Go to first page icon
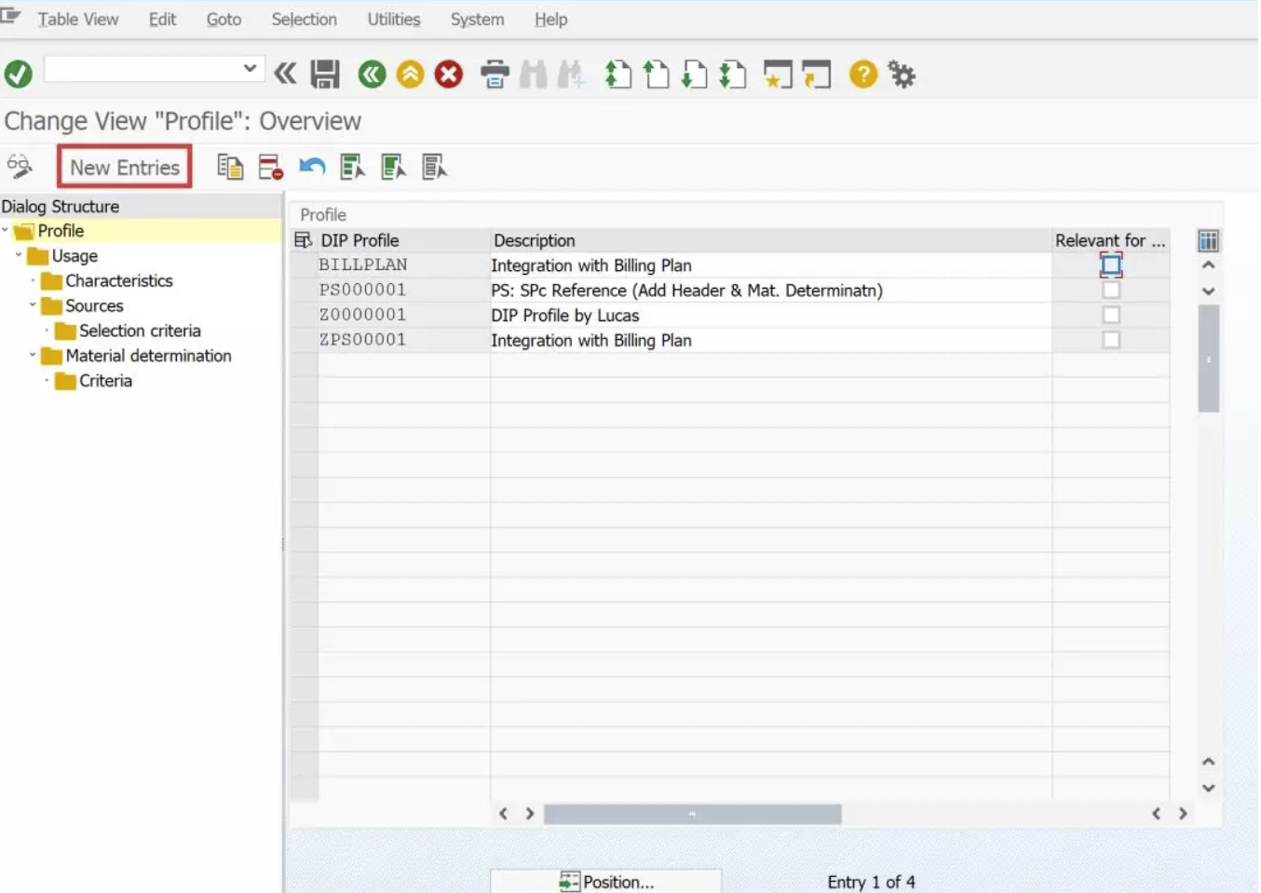Screen dimensions: 1261x893 (x=617, y=74)
